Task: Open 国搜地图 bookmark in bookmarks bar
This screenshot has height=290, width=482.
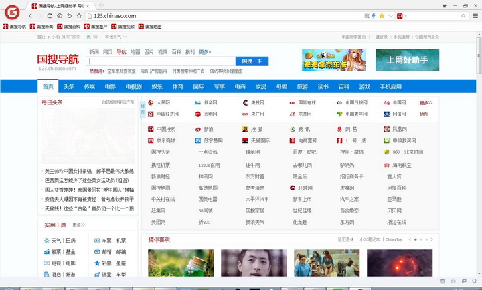Action: [150, 27]
